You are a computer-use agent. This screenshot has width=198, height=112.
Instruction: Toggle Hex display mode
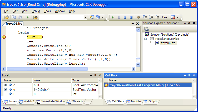click(x=165, y=17)
